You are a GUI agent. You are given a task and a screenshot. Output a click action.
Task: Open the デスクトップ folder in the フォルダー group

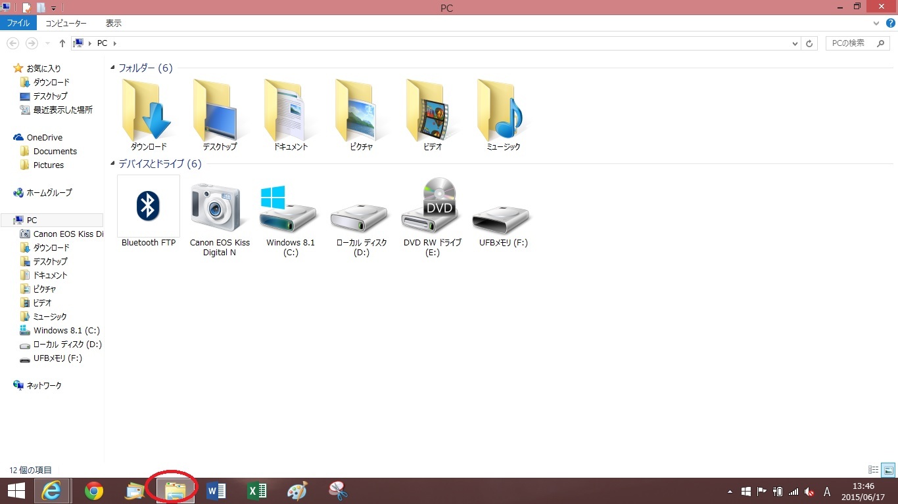tap(220, 115)
